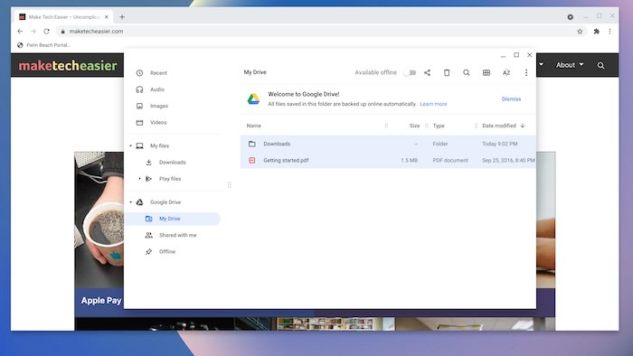Select the Downloads folder row
Screen dimensions: 633x356
tap(388, 144)
